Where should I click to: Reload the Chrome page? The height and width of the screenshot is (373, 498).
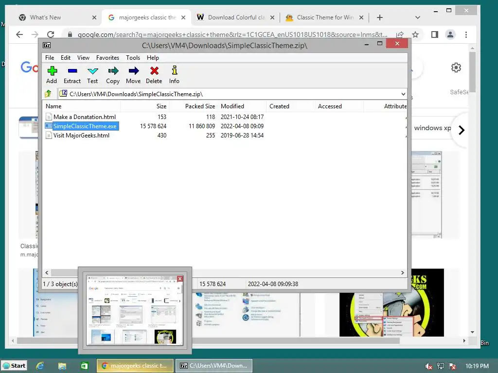(x=51, y=34)
